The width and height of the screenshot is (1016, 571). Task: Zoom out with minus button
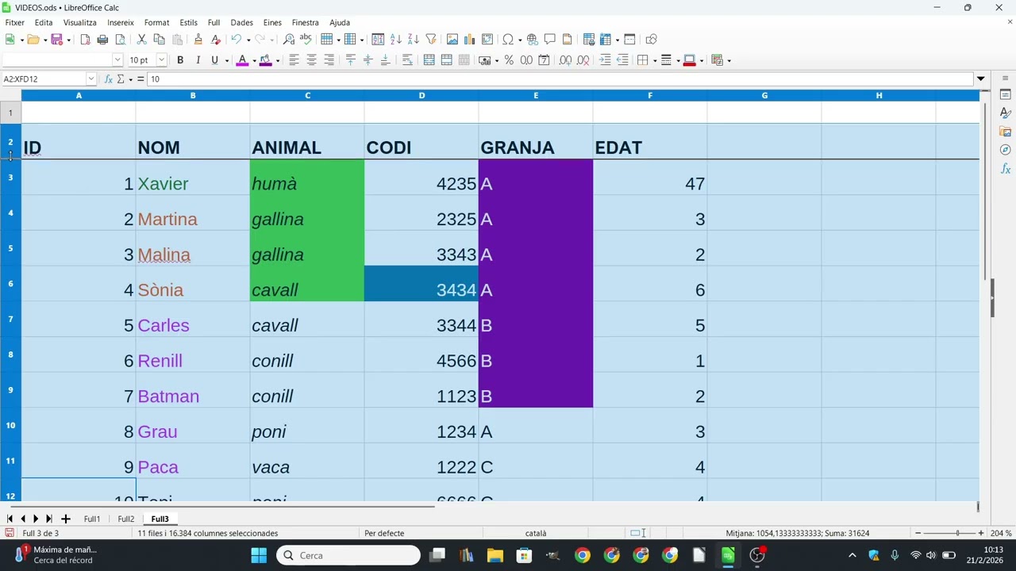(x=918, y=533)
